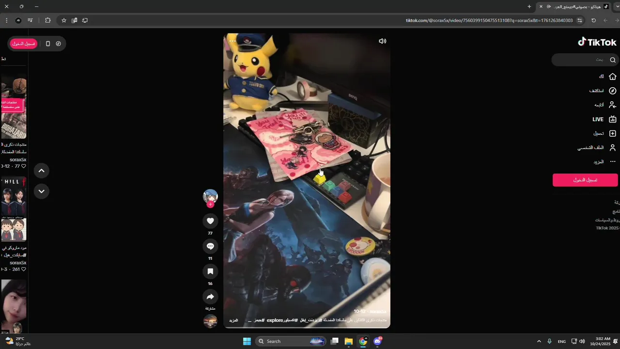Screen dimensions: 620x349
Task: Mute the video with the speaker icon
Action: 382,41
